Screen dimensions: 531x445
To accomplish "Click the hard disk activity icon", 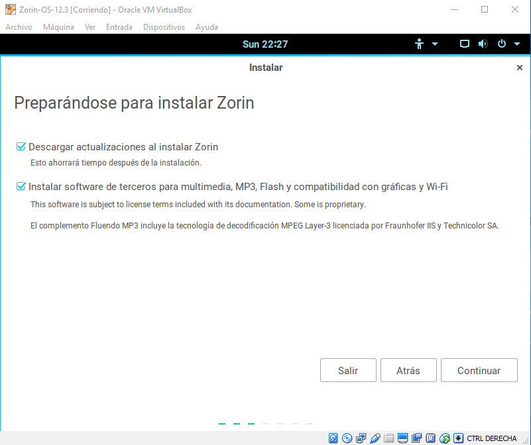I will (333, 438).
